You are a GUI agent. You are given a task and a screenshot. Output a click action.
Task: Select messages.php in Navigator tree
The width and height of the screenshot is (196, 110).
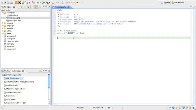click(x=15, y=20)
